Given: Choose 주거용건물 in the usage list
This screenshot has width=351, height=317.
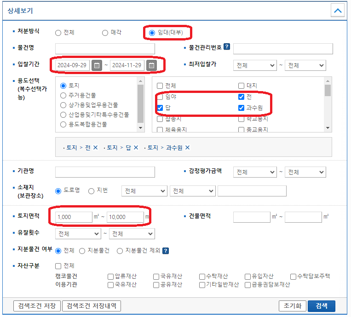Looking at the screenshot, I should pyautogui.click(x=63, y=96).
